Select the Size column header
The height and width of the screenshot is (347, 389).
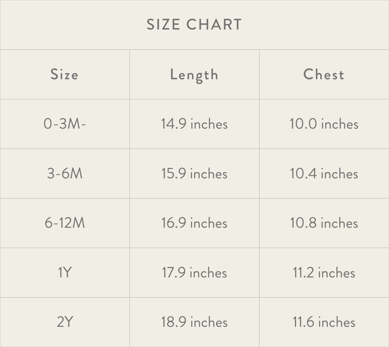click(x=64, y=75)
